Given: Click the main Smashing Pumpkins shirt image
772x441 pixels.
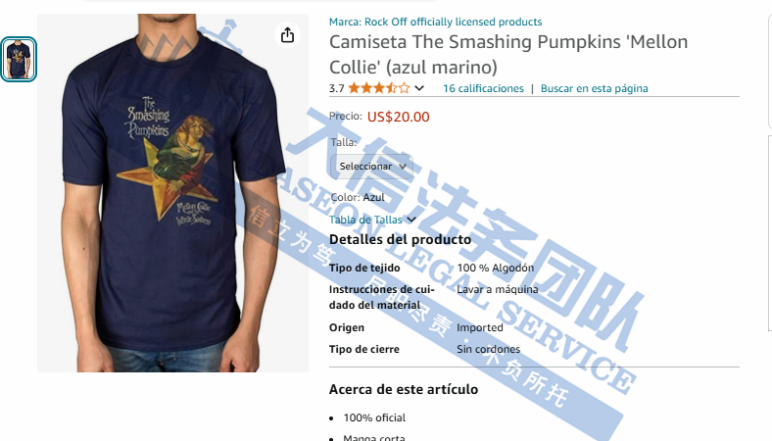Looking at the screenshot, I should tap(172, 193).
